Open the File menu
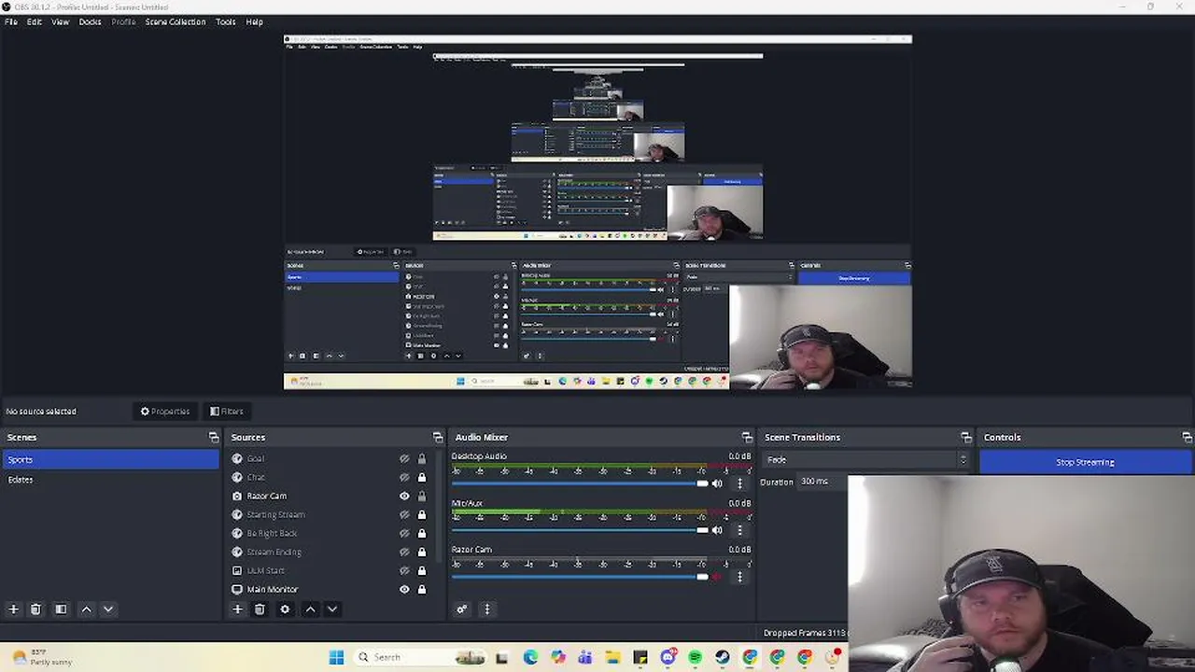The height and width of the screenshot is (672, 1195). coord(11,21)
